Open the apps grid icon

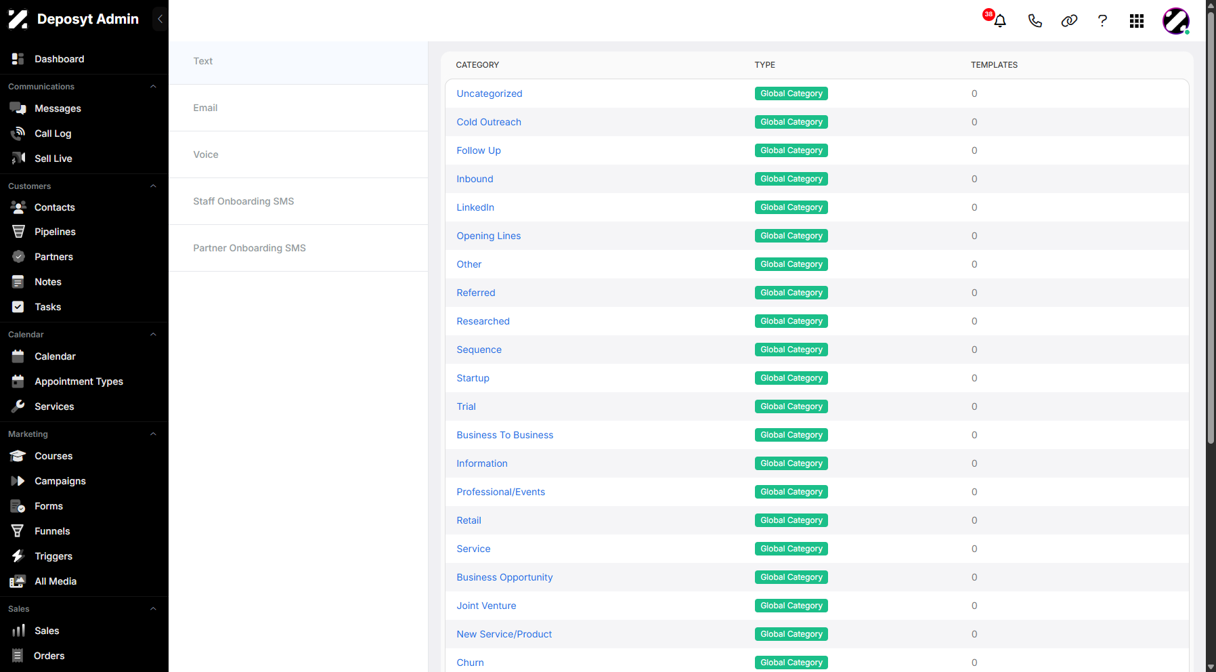coord(1137,21)
